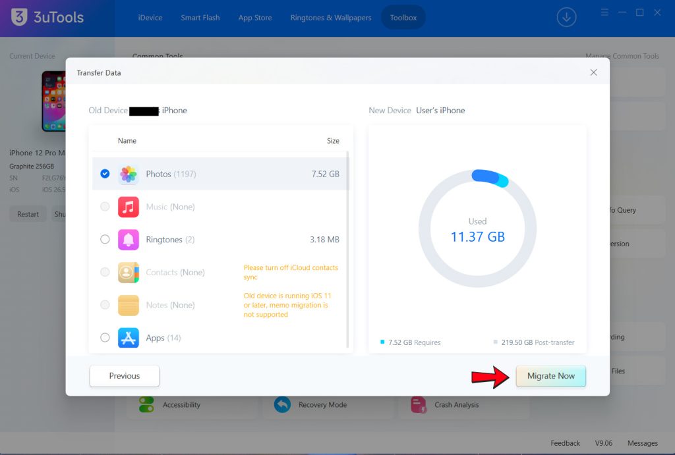Click the 7.52 GB Photos size value
675x455 pixels.
click(x=325, y=174)
